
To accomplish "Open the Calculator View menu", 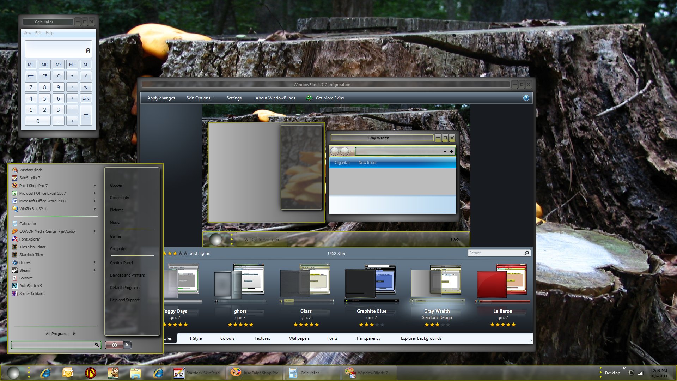I will point(27,33).
